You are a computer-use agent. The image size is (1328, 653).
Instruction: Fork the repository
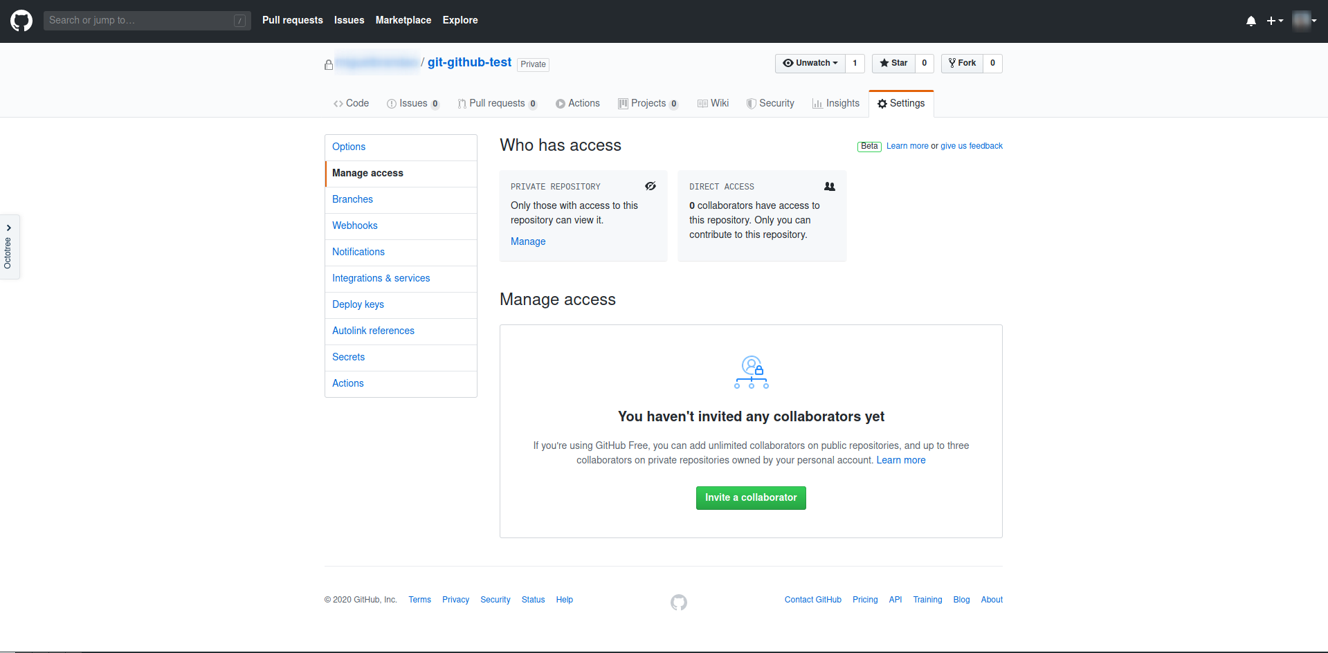(962, 63)
